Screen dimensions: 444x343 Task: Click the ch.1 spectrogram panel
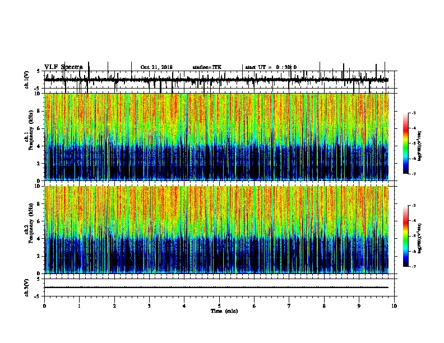point(216,137)
